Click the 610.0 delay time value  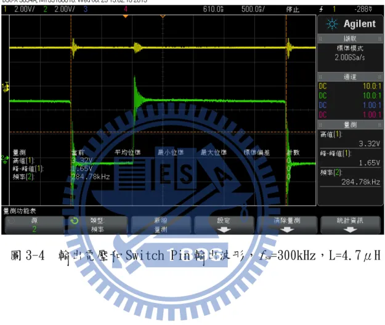pyautogui.click(x=213, y=9)
